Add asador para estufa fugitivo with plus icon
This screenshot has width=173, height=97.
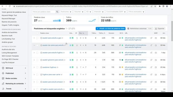click(41, 53)
